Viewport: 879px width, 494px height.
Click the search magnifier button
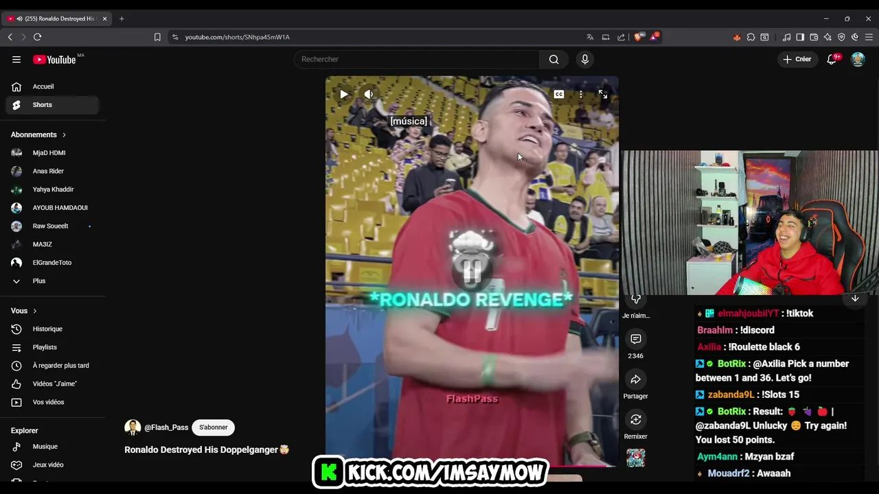coord(553,59)
